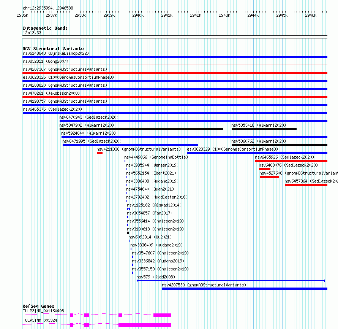This screenshot has width=338, height=329.
Task: Open the nsv5853418 (Almarri2020) label
Action: pos(259,125)
